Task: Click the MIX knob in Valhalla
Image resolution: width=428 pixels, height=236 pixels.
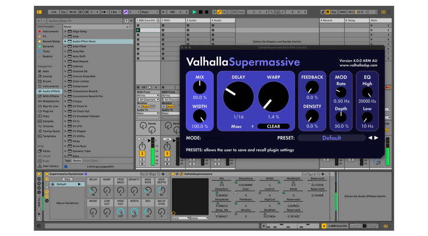Action: click(199, 87)
